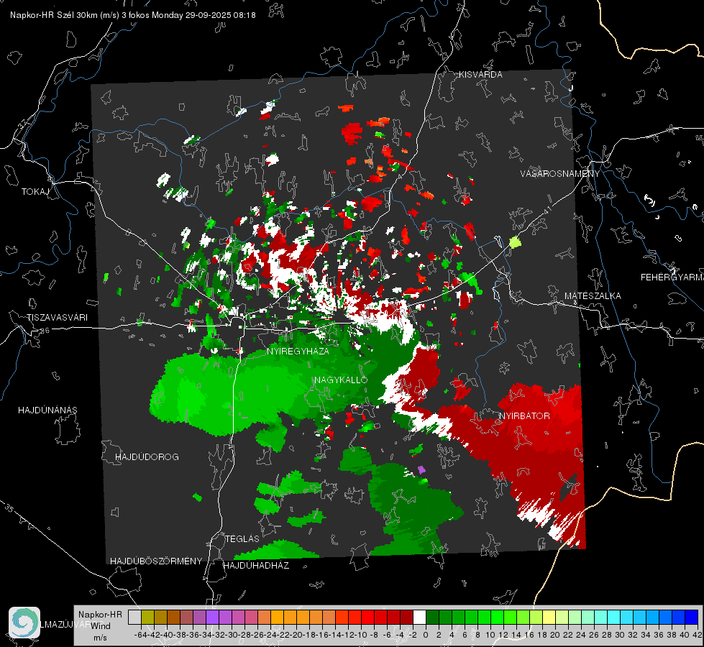Click the NYÍREGYHÁZA city label

pyautogui.click(x=298, y=351)
